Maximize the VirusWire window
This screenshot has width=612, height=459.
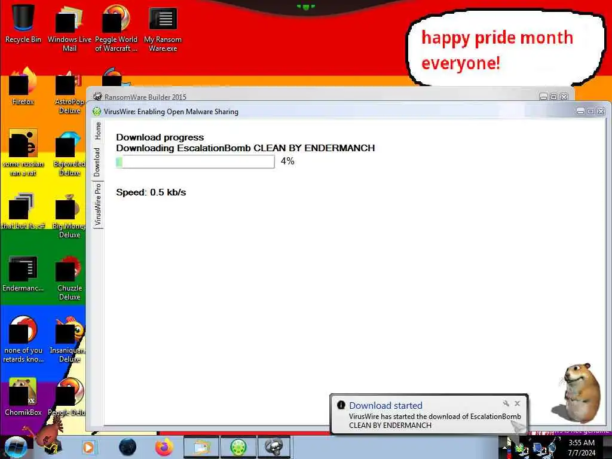click(590, 112)
